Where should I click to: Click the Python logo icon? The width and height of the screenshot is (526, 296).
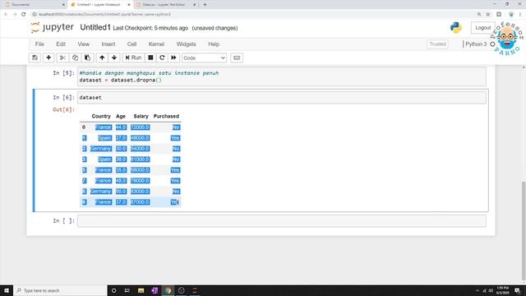(x=456, y=27)
